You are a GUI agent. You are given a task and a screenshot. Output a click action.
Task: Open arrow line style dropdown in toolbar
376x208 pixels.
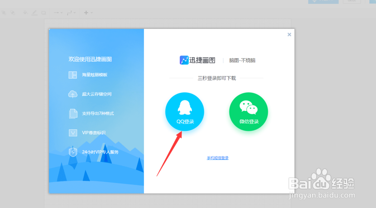point(58,13)
